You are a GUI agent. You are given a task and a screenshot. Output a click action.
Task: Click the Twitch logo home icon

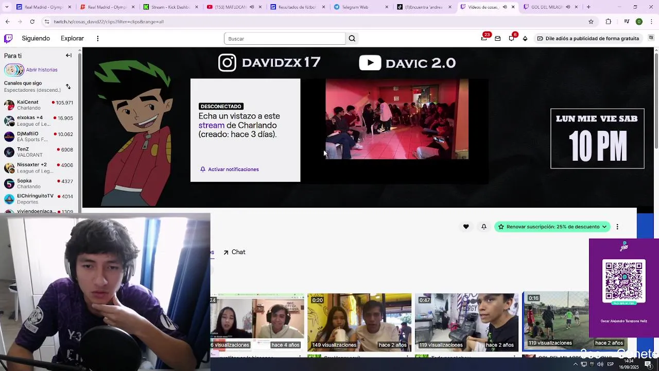[x=8, y=38]
